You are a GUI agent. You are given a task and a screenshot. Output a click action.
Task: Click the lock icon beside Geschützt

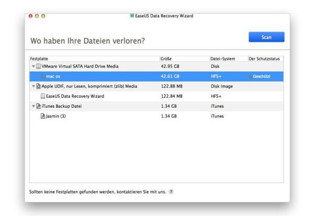(250, 76)
